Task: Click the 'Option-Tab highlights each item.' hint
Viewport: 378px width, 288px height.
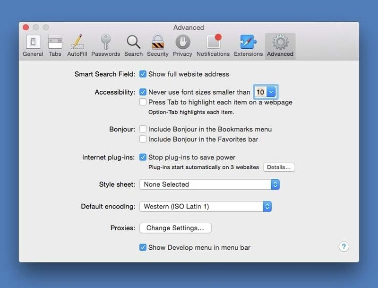Action: click(x=191, y=112)
